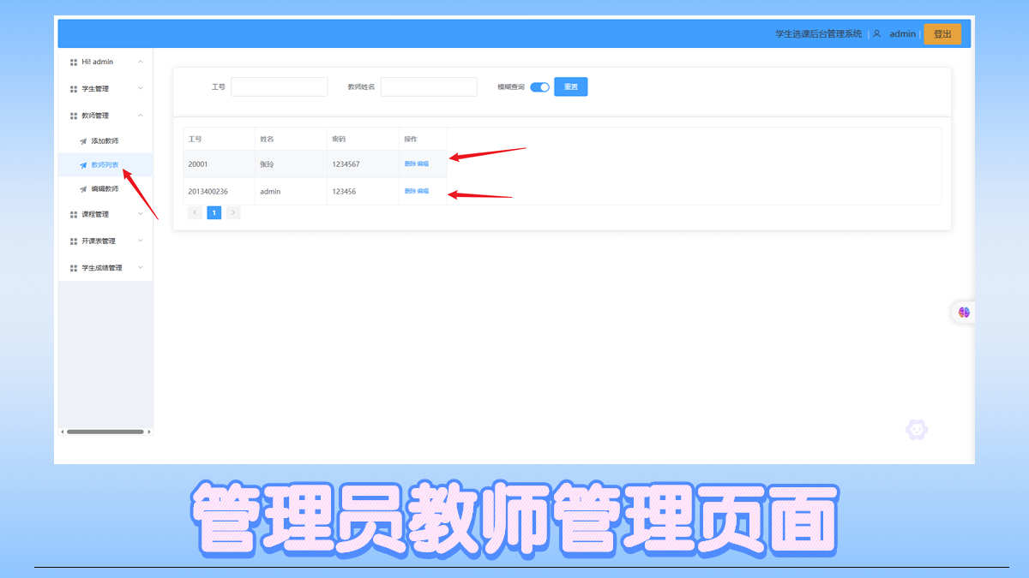Expand the 学生管理 chevron

pyautogui.click(x=141, y=88)
